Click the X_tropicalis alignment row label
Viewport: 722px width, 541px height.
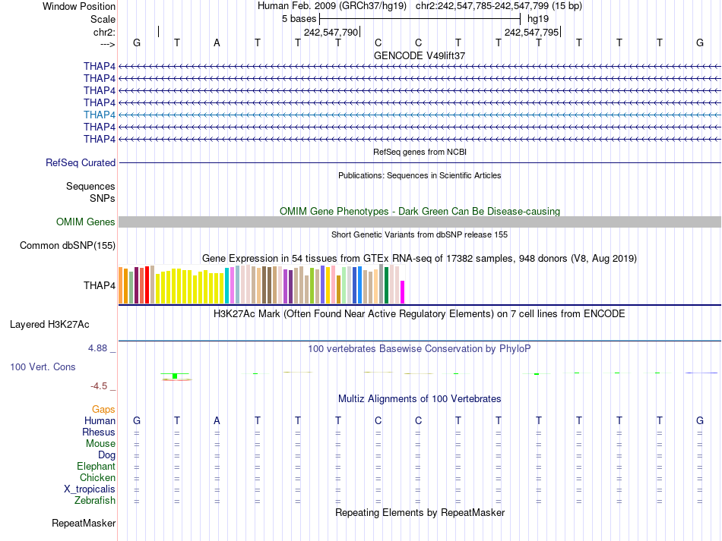(x=90, y=489)
